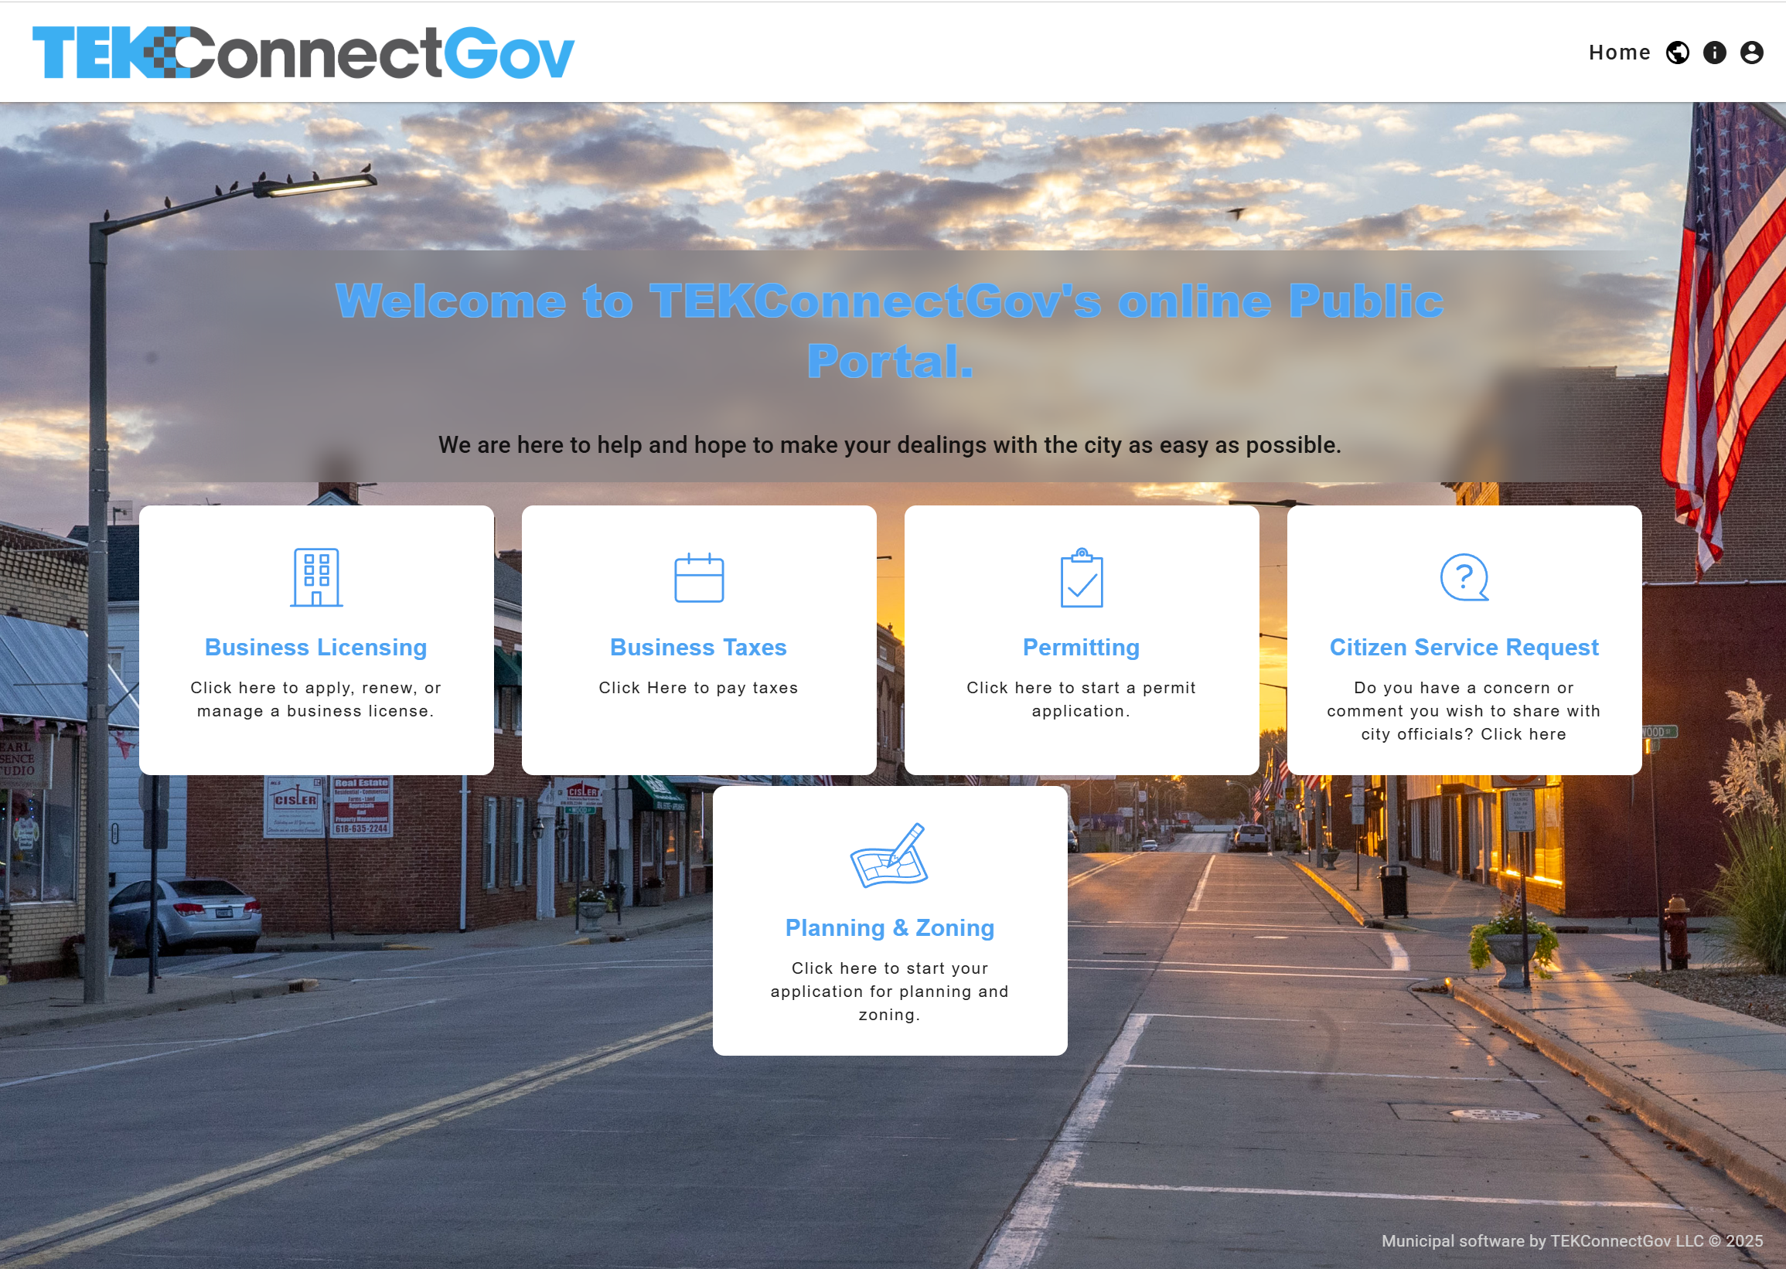Click the TEKConnectGov logo
Viewport: 1786px width, 1269px height.
point(303,53)
